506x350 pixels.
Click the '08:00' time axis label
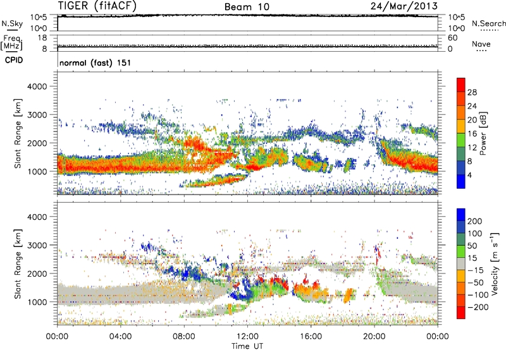click(183, 337)
